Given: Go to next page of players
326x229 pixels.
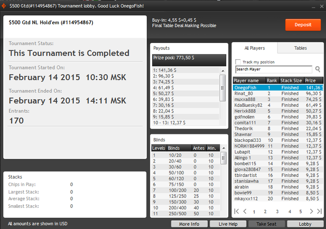Looking at the screenshot, I should pos(311,211).
